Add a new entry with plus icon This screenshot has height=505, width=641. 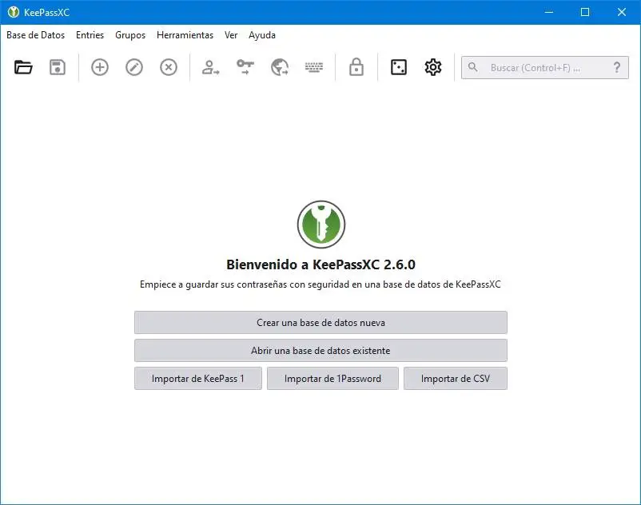coord(100,67)
